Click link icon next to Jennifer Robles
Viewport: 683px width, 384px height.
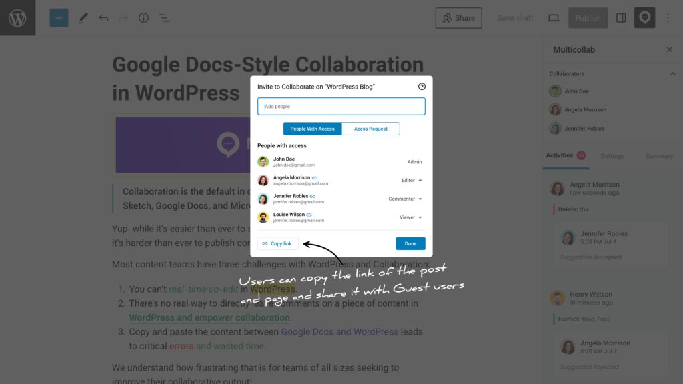pos(312,197)
